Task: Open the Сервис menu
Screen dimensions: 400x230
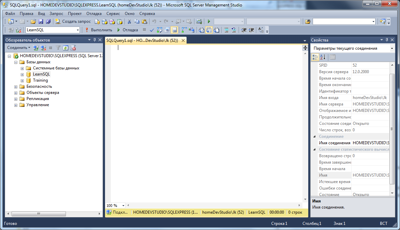Action: coord(113,14)
